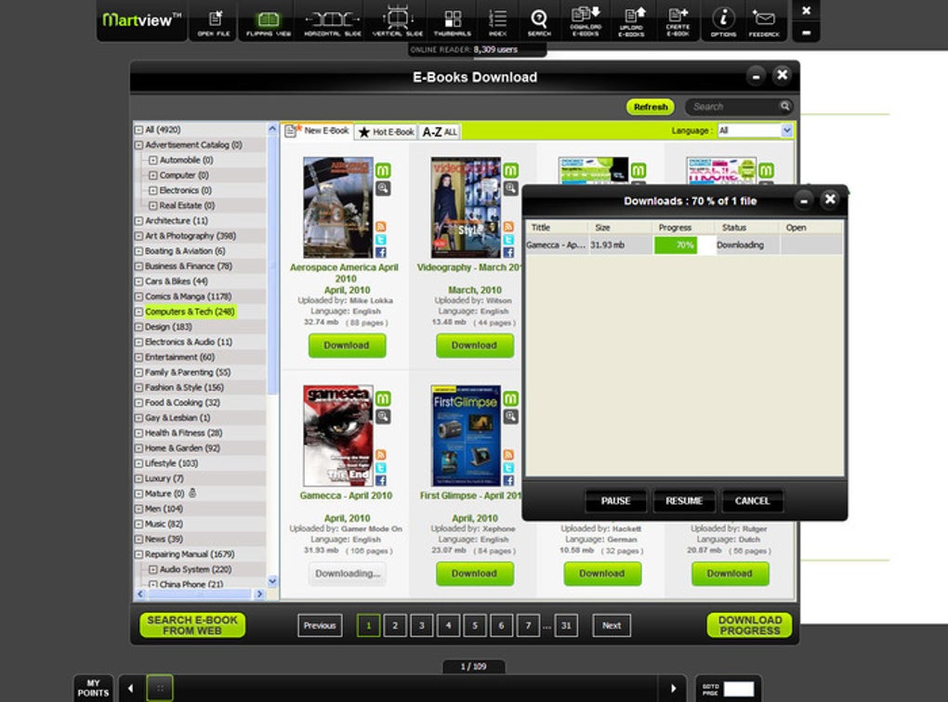Show page Thumbnails from the toolbar
The height and width of the screenshot is (702, 948).
click(453, 21)
